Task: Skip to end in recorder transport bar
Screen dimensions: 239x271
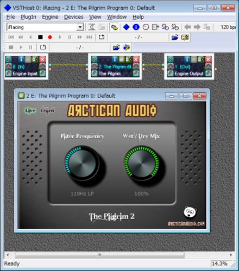Action: [x=89, y=37]
